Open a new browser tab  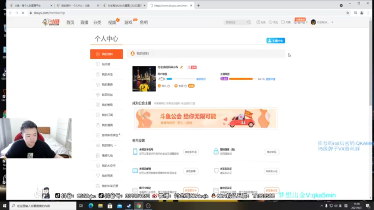[x=198, y=6]
